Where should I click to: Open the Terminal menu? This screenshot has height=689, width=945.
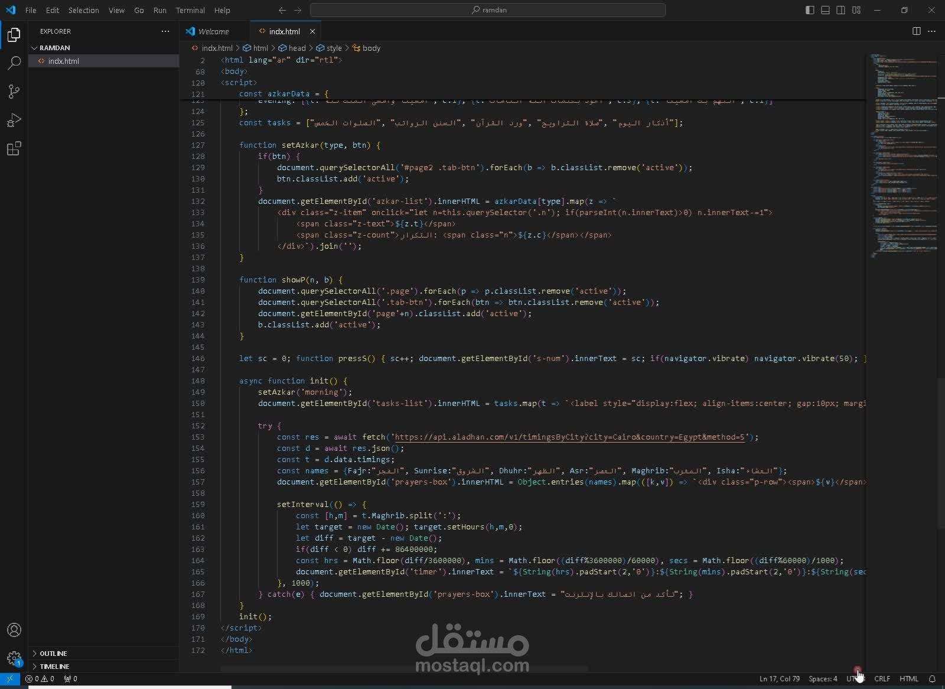190,10
